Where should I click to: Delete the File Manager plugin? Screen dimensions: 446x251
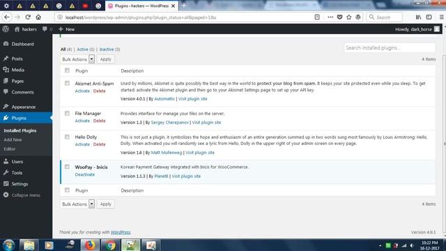click(99, 121)
